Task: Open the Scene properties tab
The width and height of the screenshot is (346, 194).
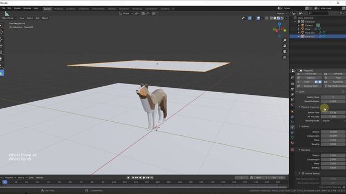Action: [x=292, y=100]
